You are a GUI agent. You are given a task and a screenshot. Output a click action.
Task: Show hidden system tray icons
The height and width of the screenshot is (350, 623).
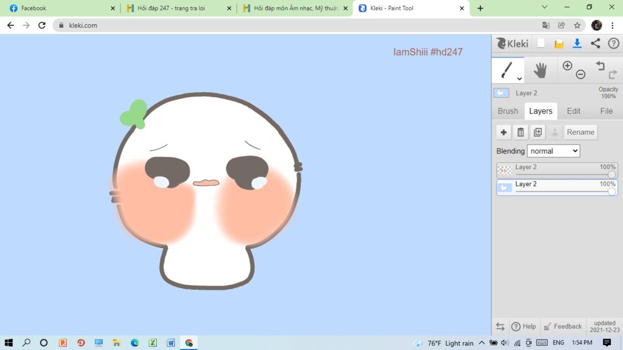click(x=482, y=343)
